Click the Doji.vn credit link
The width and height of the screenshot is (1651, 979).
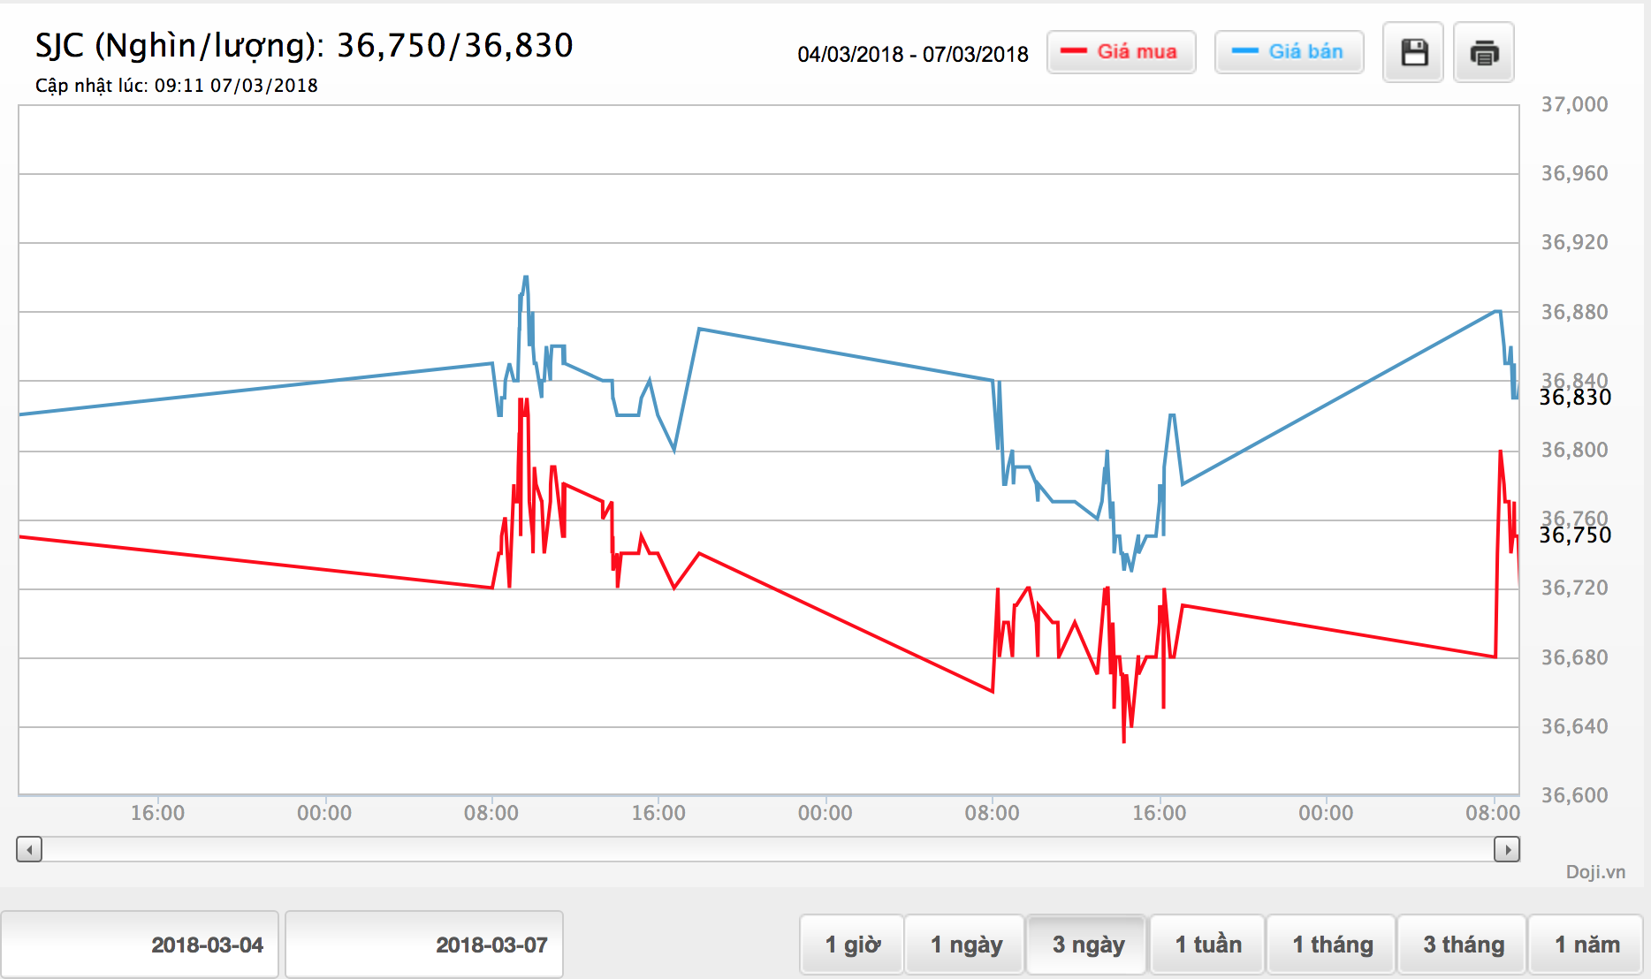pos(1595,872)
